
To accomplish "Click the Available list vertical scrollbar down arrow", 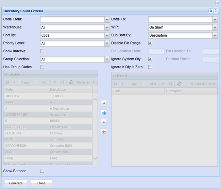I will point(95,158).
